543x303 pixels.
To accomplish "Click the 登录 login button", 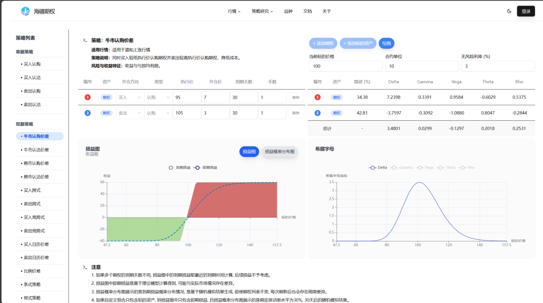I will 525,11.
